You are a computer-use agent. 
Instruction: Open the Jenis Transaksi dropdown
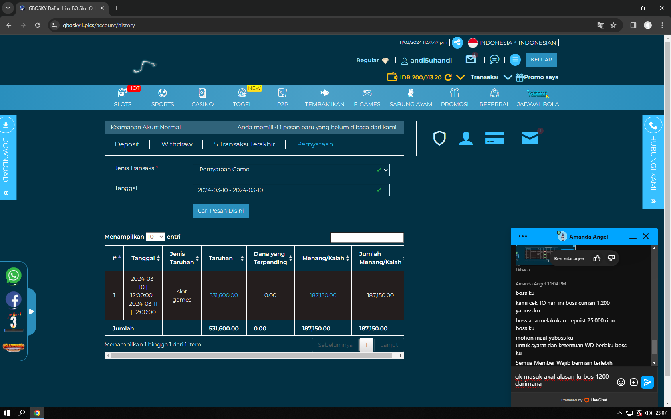[x=291, y=170]
